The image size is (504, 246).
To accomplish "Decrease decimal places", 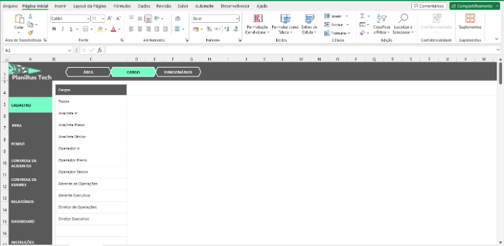I will pos(235,29).
